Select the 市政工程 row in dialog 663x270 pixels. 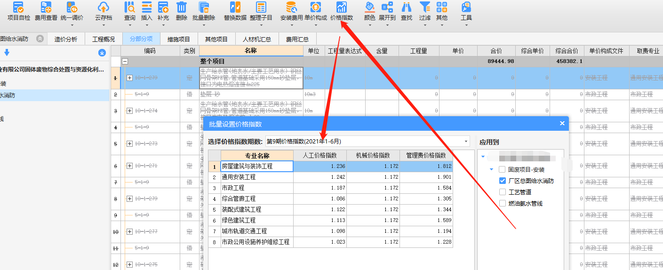pyautogui.click(x=331, y=188)
